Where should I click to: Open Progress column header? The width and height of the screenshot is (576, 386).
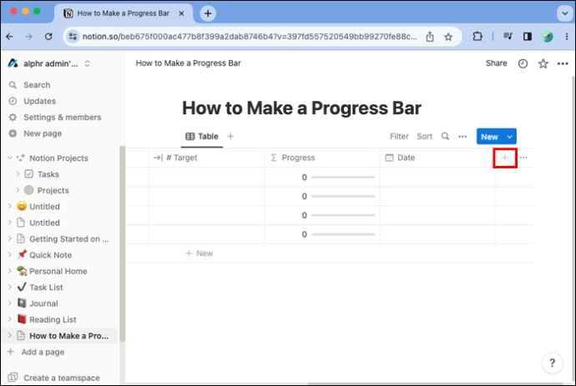(x=322, y=158)
